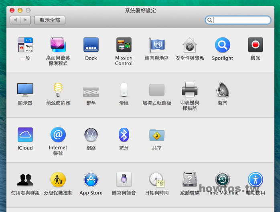
Task: Open the 一般 (General) preferences
Action: point(25,45)
